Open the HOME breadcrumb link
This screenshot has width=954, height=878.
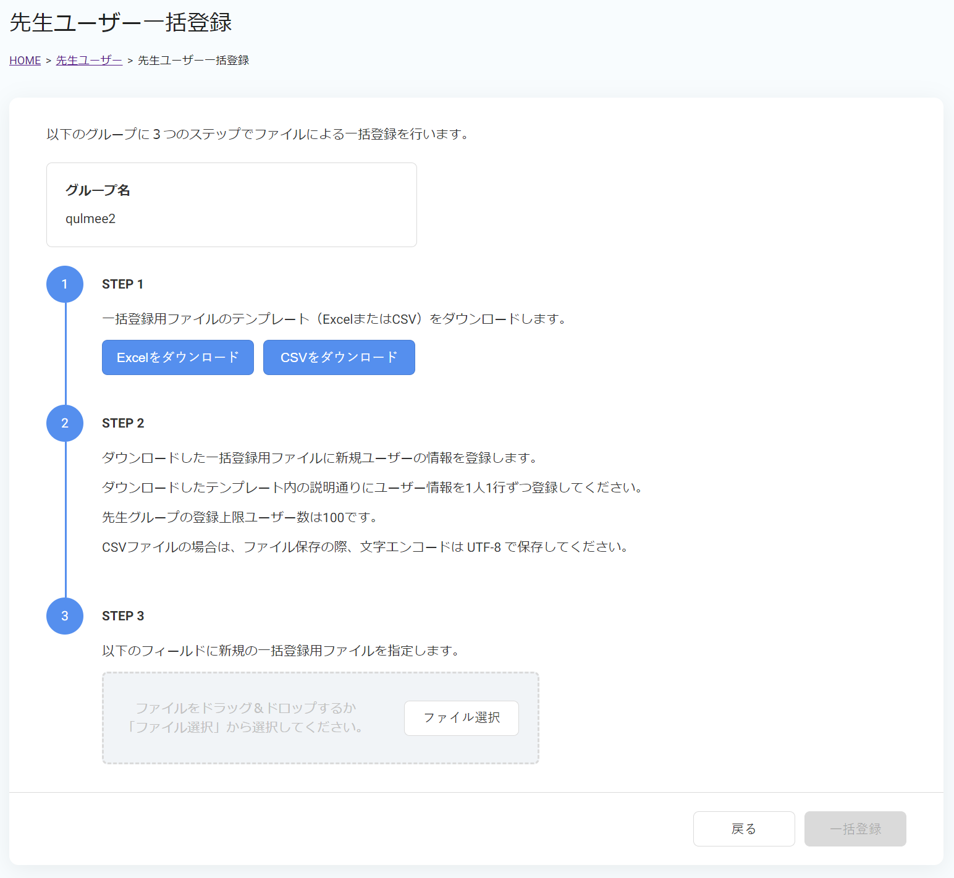coord(25,61)
